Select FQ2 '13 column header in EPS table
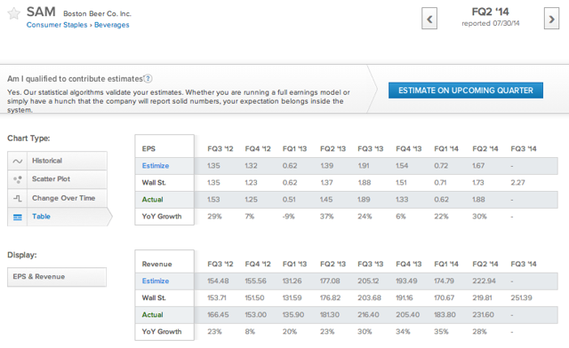The height and width of the screenshot is (348, 569). 333,148
